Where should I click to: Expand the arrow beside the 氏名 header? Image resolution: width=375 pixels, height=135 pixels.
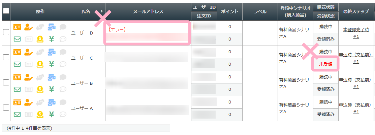101,11
